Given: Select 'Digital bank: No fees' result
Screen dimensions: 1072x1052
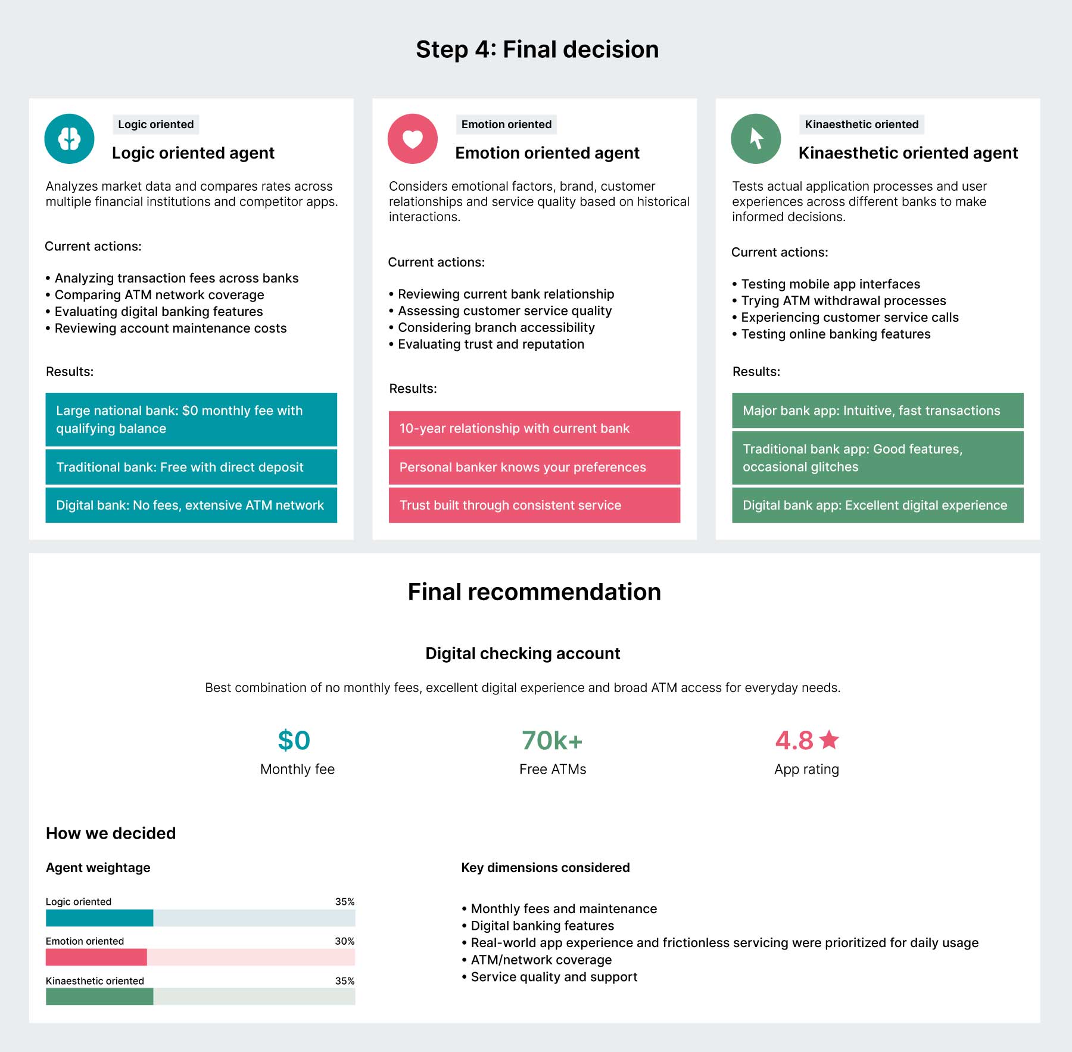Looking at the screenshot, I should pos(191,505).
